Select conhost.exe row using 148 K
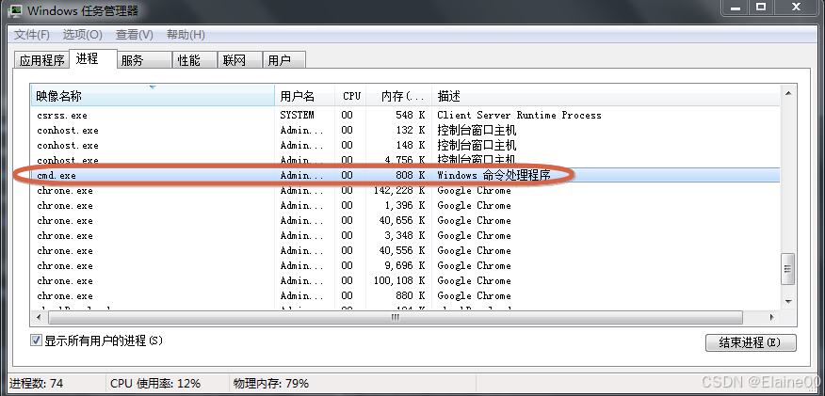Image resolution: width=825 pixels, height=396 pixels. (x=405, y=145)
